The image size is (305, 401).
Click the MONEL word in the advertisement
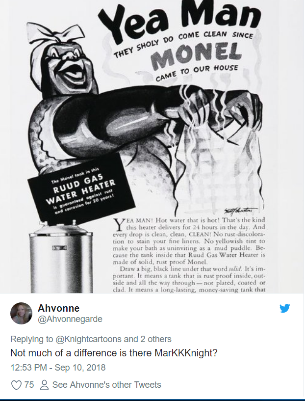click(x=196, y=56)
